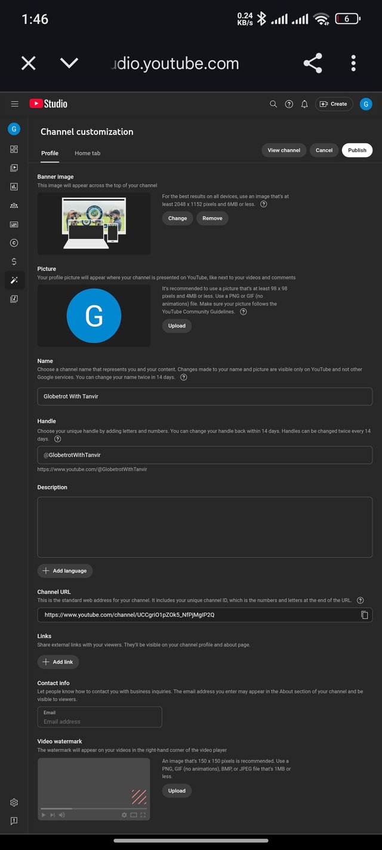
Task: Open the Community people icon in sidebar
Action: click(x=14, y=205)
